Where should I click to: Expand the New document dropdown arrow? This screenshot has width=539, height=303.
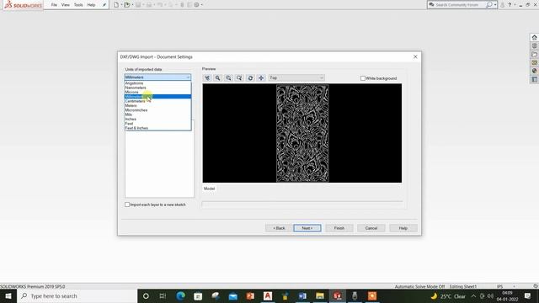coord(121,5)
